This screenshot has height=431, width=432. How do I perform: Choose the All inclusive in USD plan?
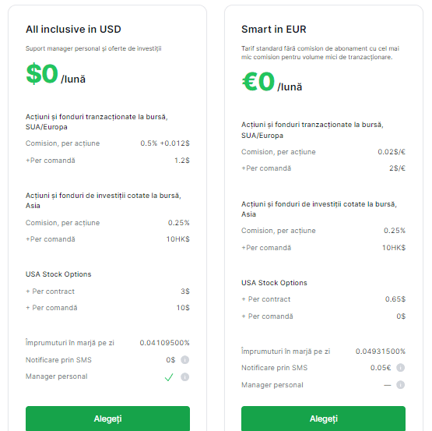(107, 419)
